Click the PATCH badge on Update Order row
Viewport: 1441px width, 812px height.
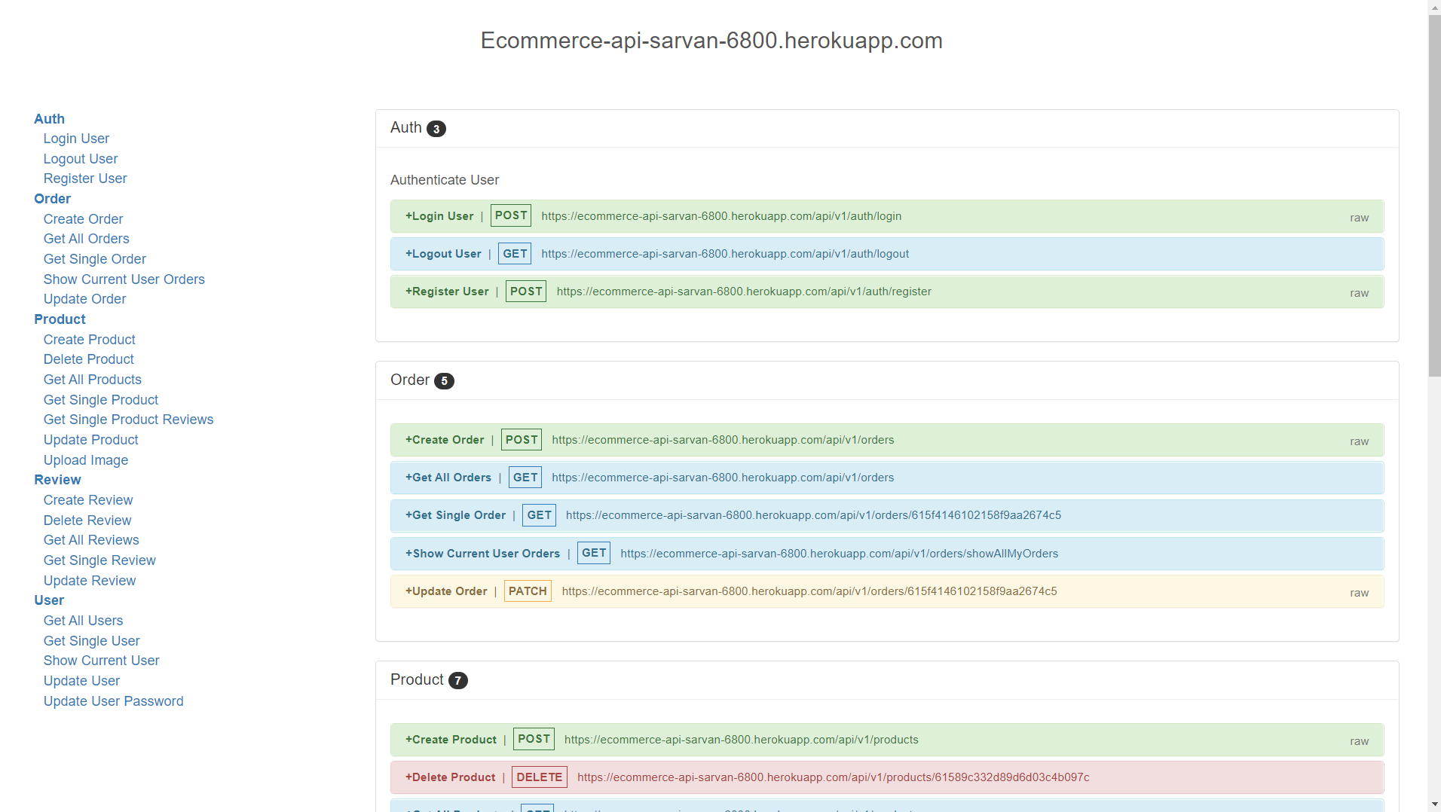point(527,591)
